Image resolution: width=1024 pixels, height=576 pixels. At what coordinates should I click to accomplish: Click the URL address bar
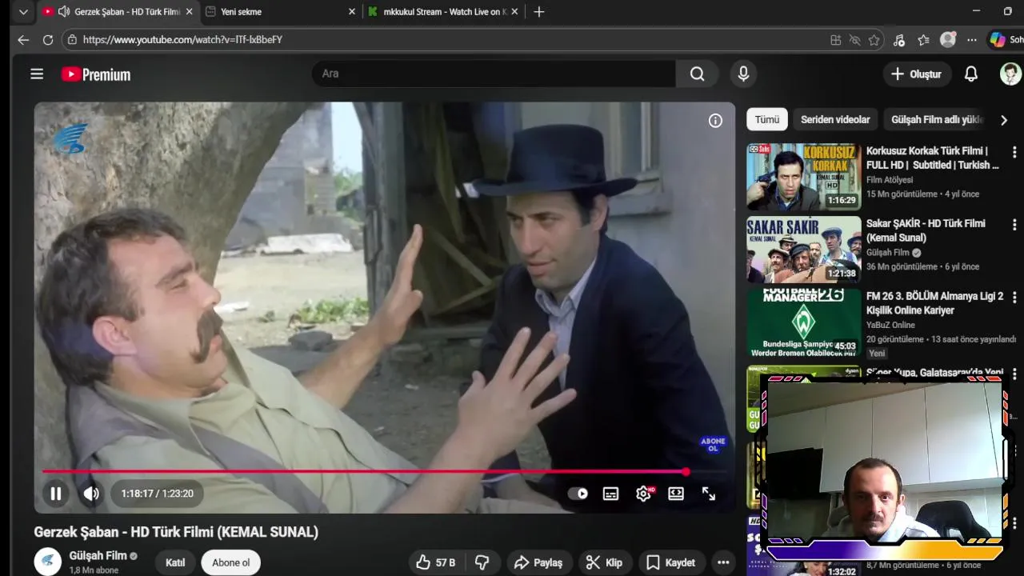(x=448, y=40)
